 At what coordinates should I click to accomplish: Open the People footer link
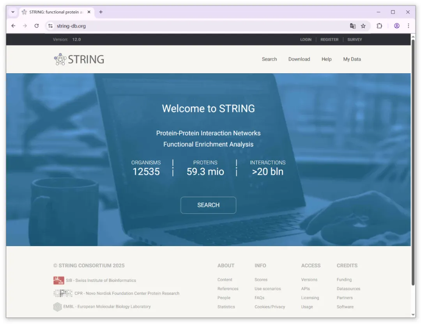(224, 297)
